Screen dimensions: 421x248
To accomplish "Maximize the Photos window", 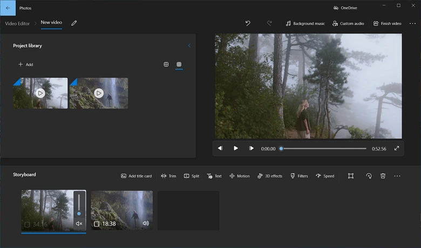I will 398,5.
